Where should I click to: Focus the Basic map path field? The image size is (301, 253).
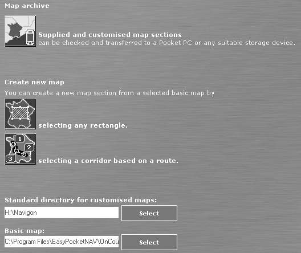click(62, 242)
